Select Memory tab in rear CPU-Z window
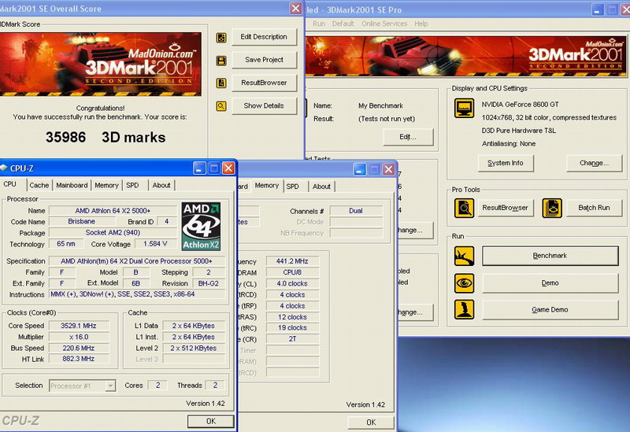630x432 pixels. tap(267, 186)
